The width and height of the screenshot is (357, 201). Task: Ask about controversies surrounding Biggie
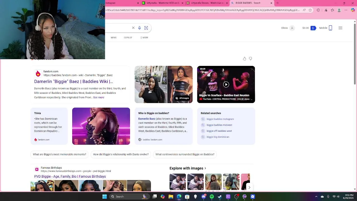click(x=185, y=154)
